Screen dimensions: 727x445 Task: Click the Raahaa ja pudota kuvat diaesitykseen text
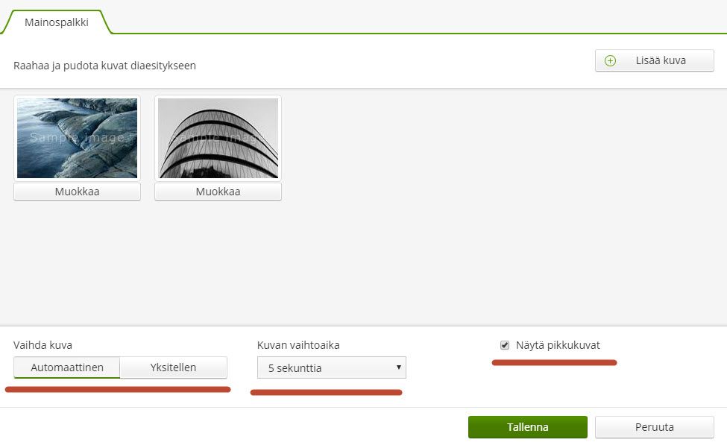(105, 66)
